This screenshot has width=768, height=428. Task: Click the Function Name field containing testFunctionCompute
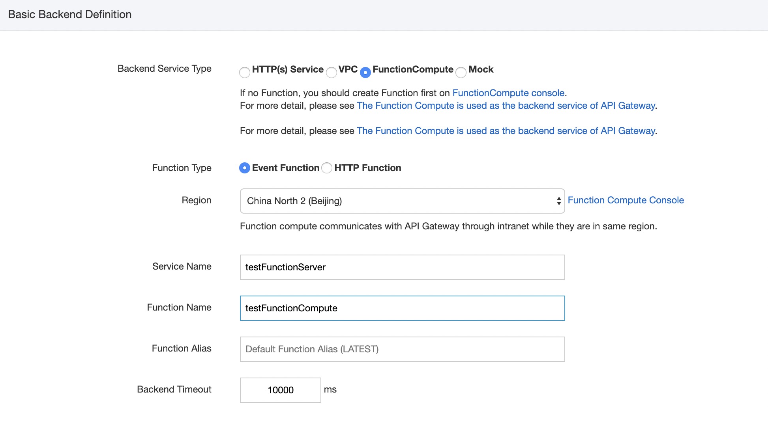[x=402, y=308]
